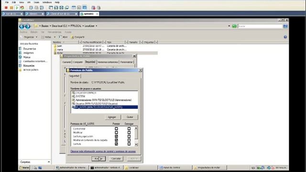Open the Tamaño column filter dropdown

coord(142,42)
